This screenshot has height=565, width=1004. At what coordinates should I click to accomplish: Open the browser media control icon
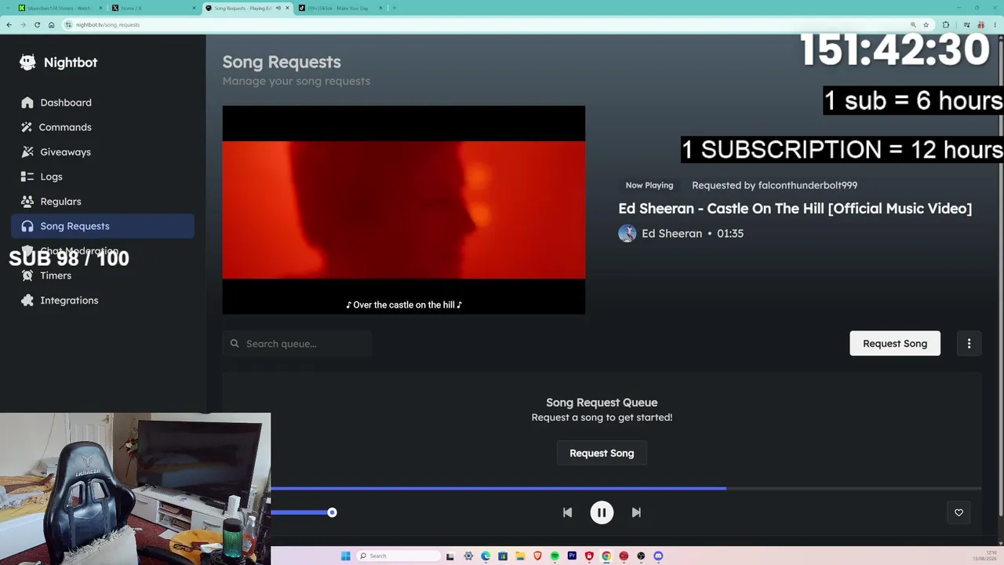point(966,24)
